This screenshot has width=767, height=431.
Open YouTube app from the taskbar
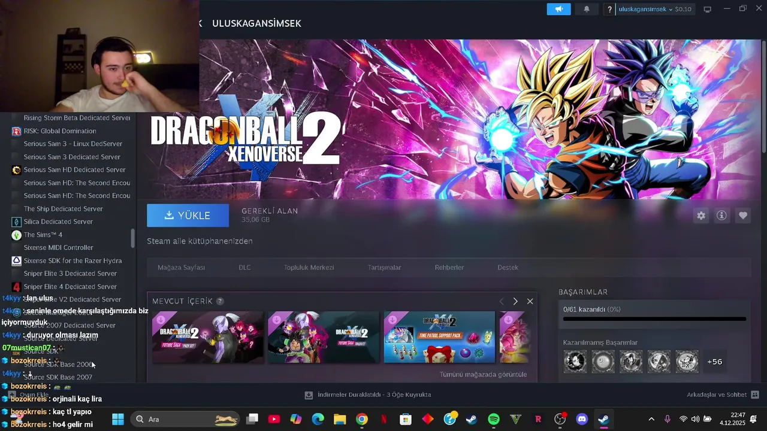click(274, 419)
